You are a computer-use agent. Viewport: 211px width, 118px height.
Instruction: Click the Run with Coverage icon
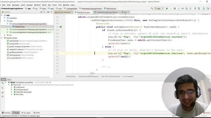click(179, 9)
